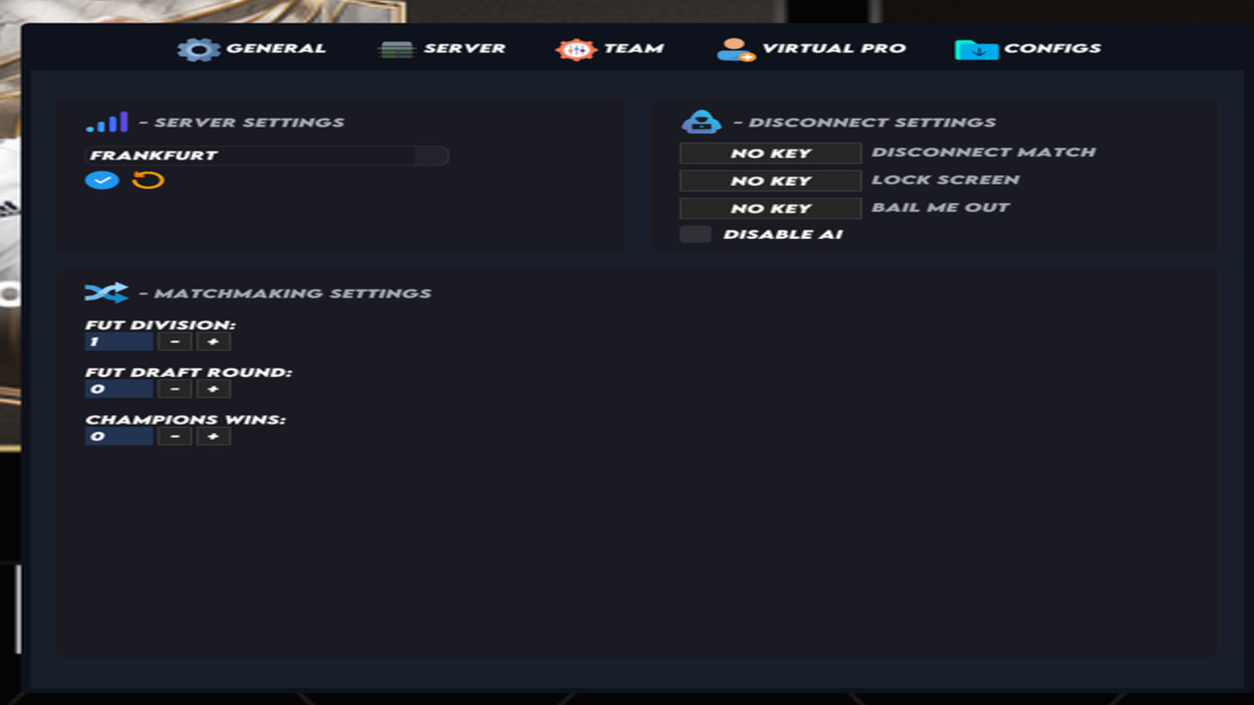Toggle the Disable AI checkbox
Viewport: 1254px width, 705px height.
(696, 234)
